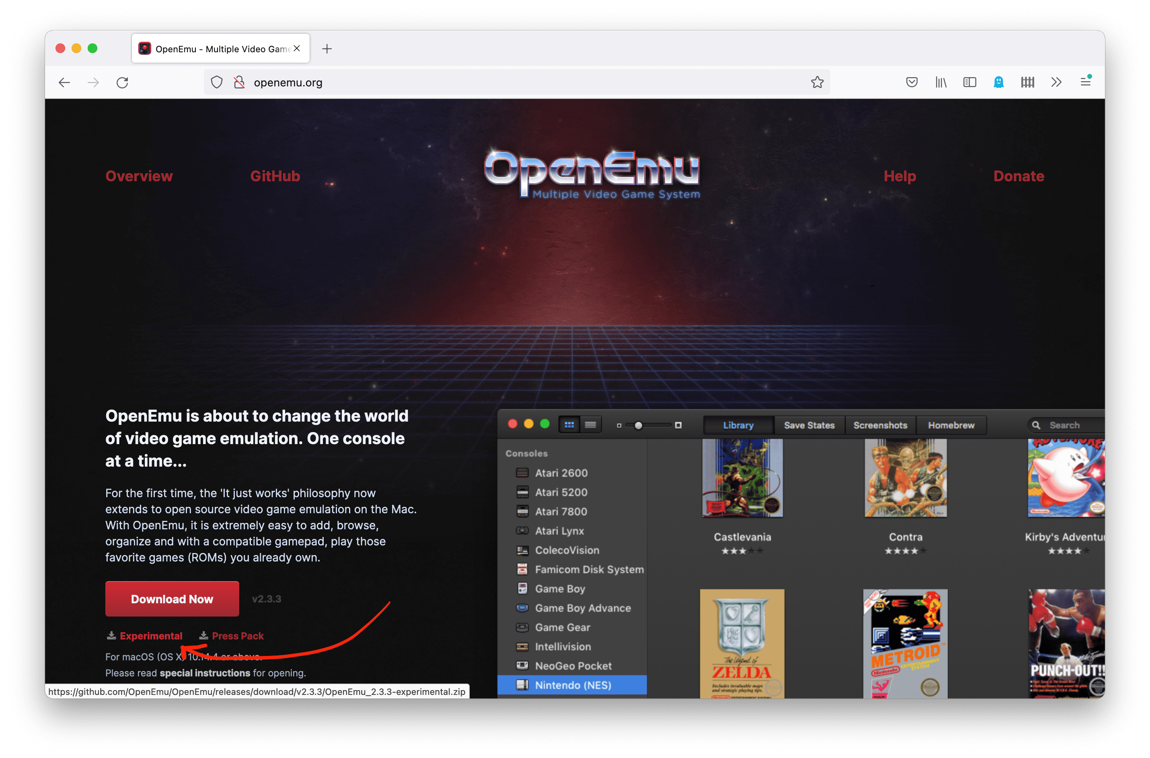
Task: Download the Experimental build link
Action: [151, 636]
